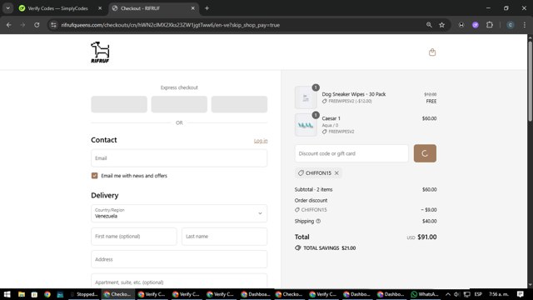The image size is (533, 300).
Task: Close the Verify Codes browser tab
Action: pyautogui.click(x=100, y=8)
